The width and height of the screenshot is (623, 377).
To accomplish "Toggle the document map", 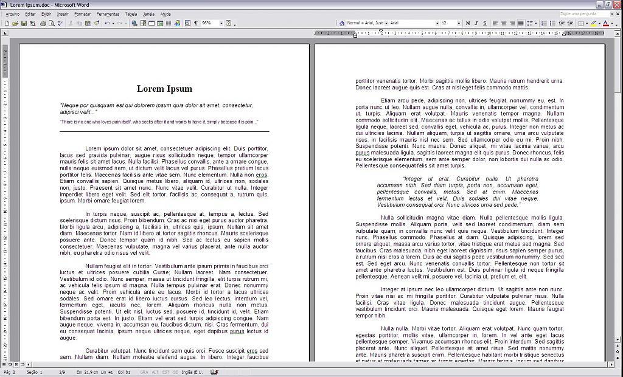I will pos(187,24).
